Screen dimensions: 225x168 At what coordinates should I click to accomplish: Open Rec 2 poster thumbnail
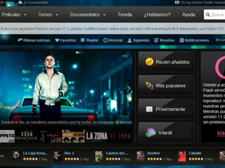[58, 156]
